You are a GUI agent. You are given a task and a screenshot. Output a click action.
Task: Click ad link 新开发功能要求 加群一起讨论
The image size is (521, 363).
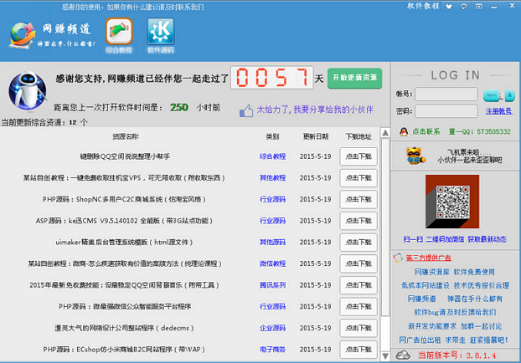455,326
